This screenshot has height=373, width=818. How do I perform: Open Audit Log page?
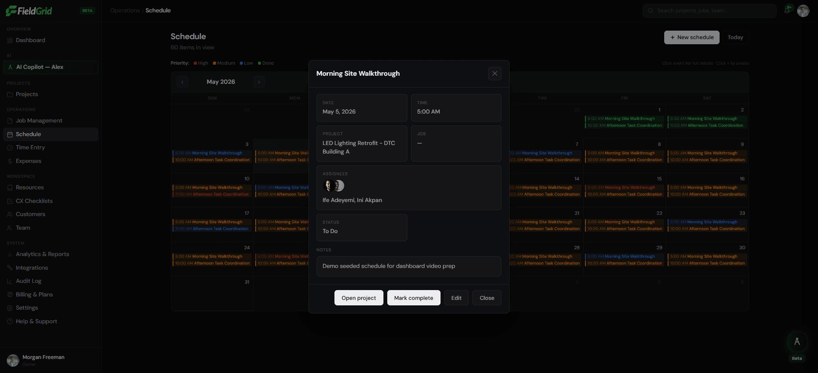51,281
